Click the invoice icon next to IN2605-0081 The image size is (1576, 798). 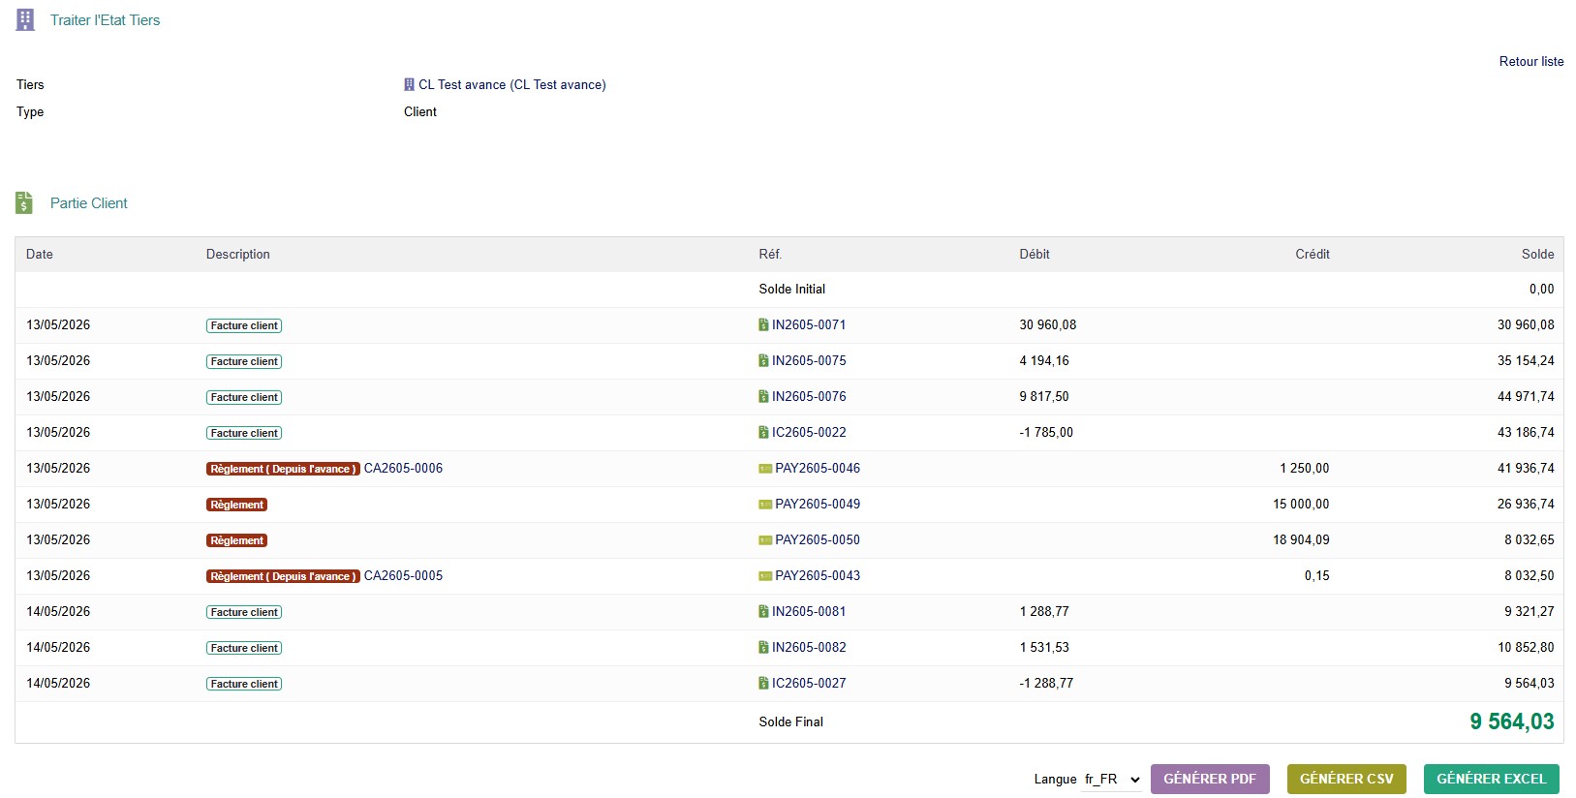pyautogui.click(x=763, y=611)
